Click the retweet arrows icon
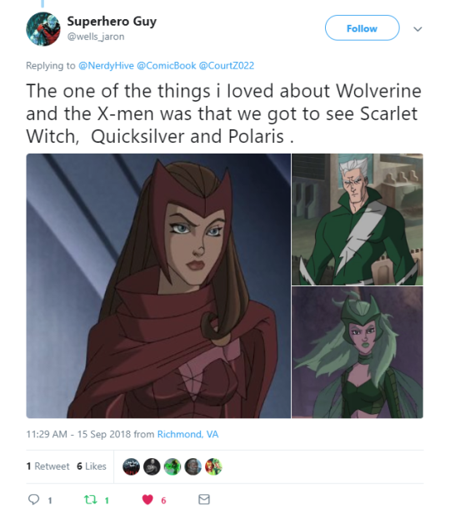This screenshot has height=525, width=450. [x=90, y=500]
